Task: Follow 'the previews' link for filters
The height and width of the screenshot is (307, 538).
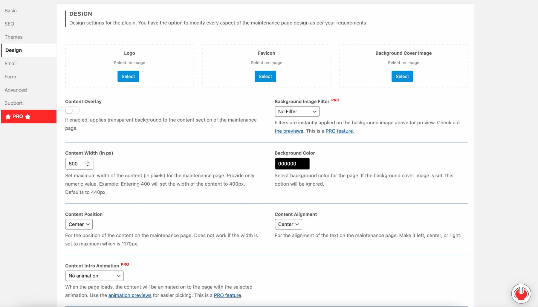Action: tap(289, 131)
